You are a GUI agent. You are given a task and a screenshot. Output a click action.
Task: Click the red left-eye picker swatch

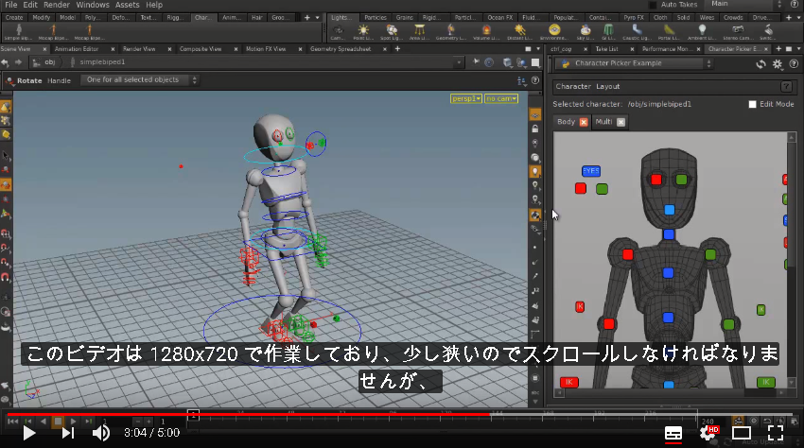(x=655, y=180)
